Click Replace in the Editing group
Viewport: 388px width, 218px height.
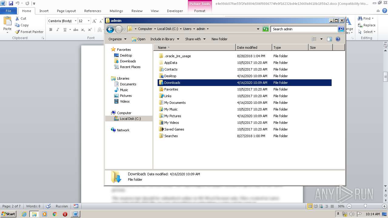tap(366, 25)
